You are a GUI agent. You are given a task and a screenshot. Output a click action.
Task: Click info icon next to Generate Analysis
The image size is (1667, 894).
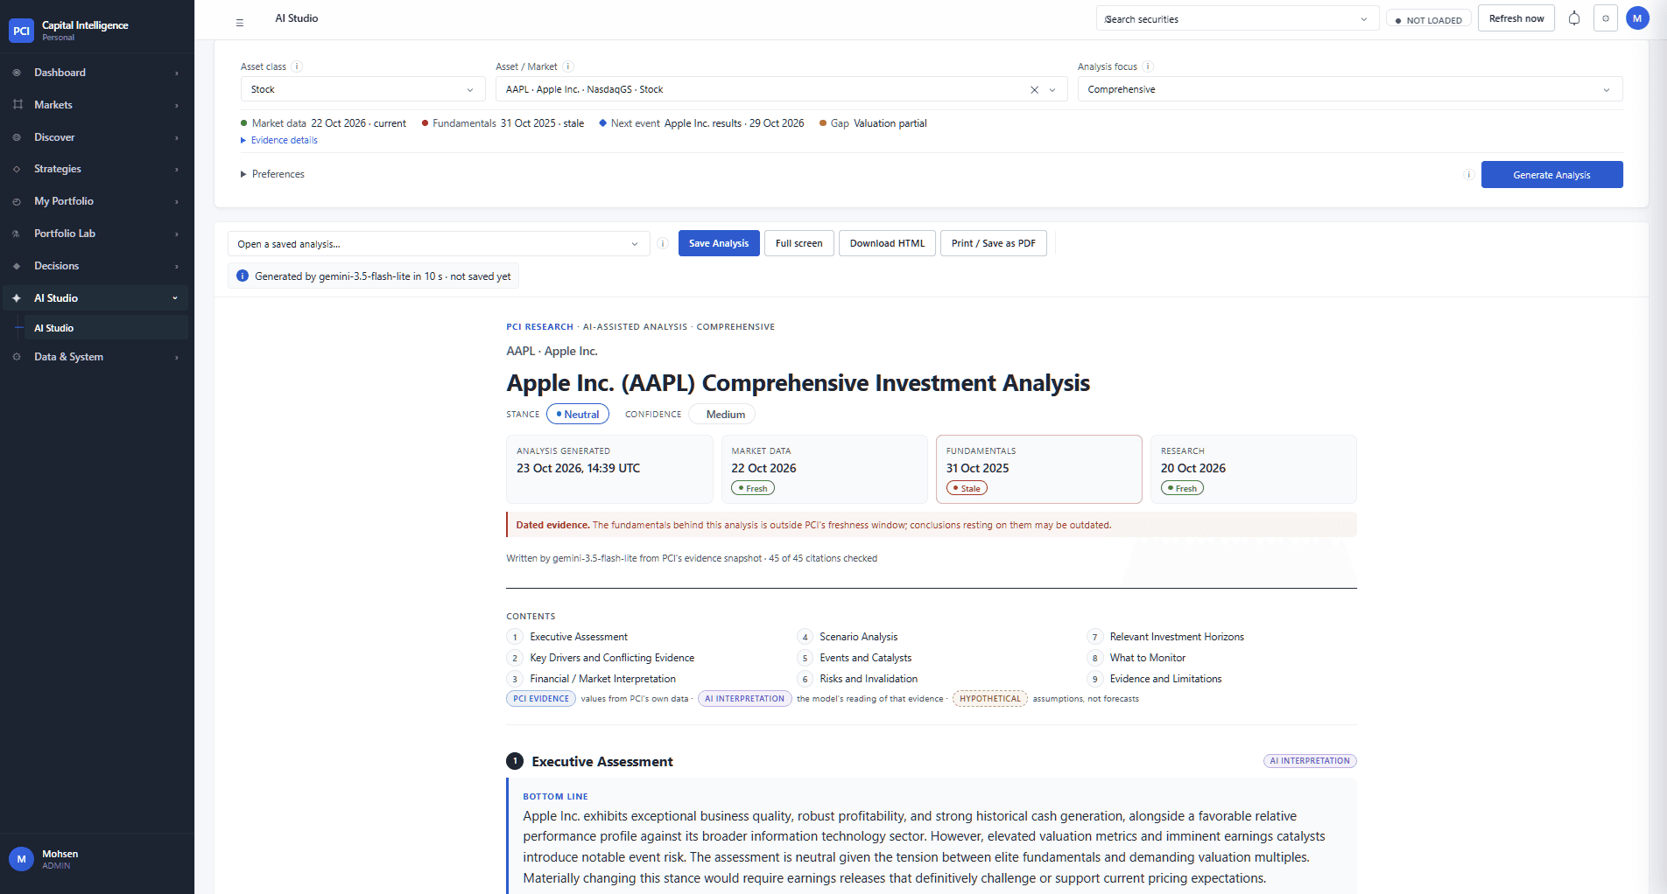point(1468,175)
